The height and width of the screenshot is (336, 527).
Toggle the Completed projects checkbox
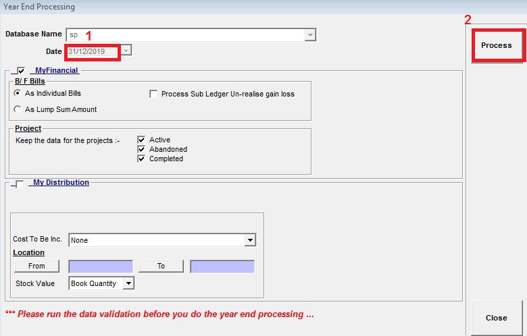[141, 159]
